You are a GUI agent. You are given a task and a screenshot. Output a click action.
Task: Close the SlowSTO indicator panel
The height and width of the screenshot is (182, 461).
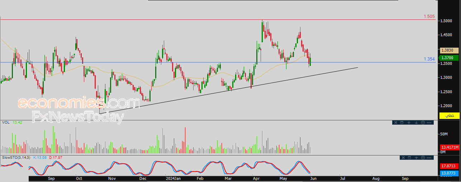(403, 158)
